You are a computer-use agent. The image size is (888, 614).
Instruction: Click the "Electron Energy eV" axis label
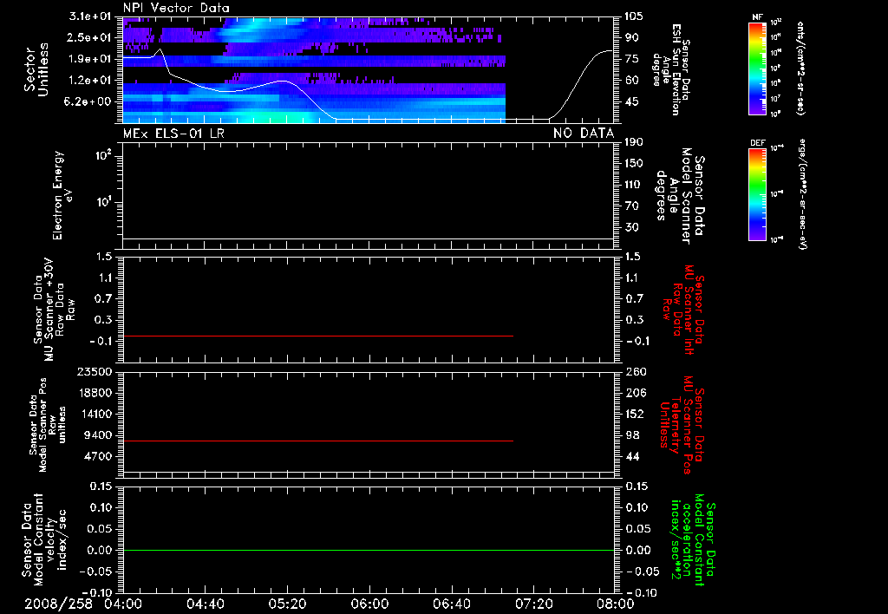(62, 195)
